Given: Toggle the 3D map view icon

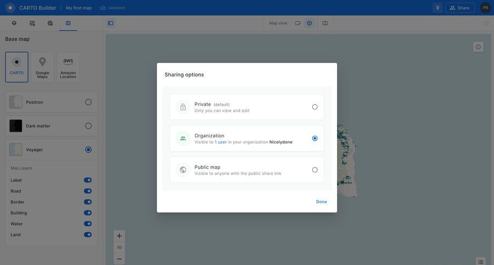Looking at the screenshot, I should click(x=310, y=23).
